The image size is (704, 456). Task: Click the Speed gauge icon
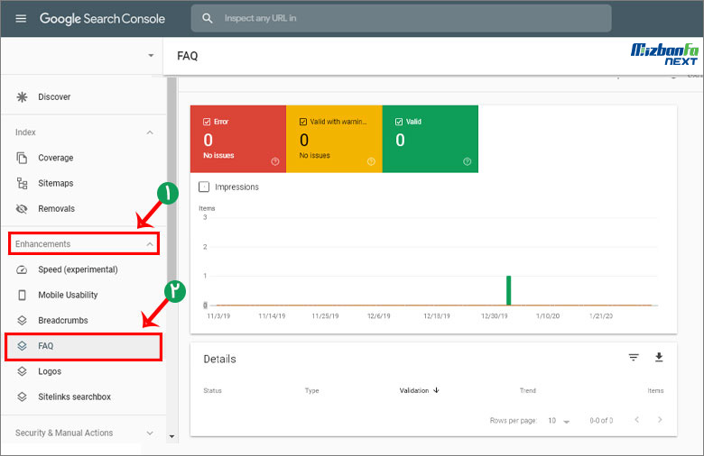22,269
